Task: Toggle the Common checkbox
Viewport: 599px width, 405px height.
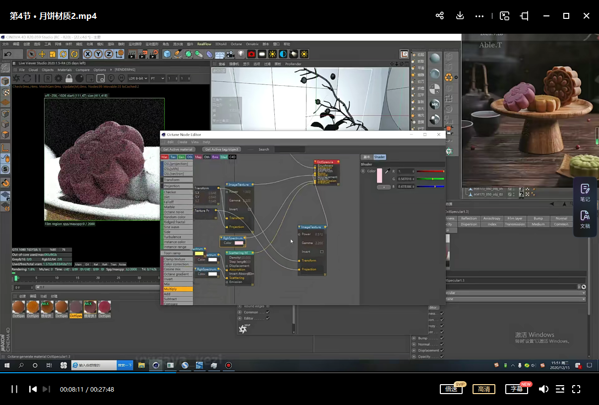Action: pos(268,312)
